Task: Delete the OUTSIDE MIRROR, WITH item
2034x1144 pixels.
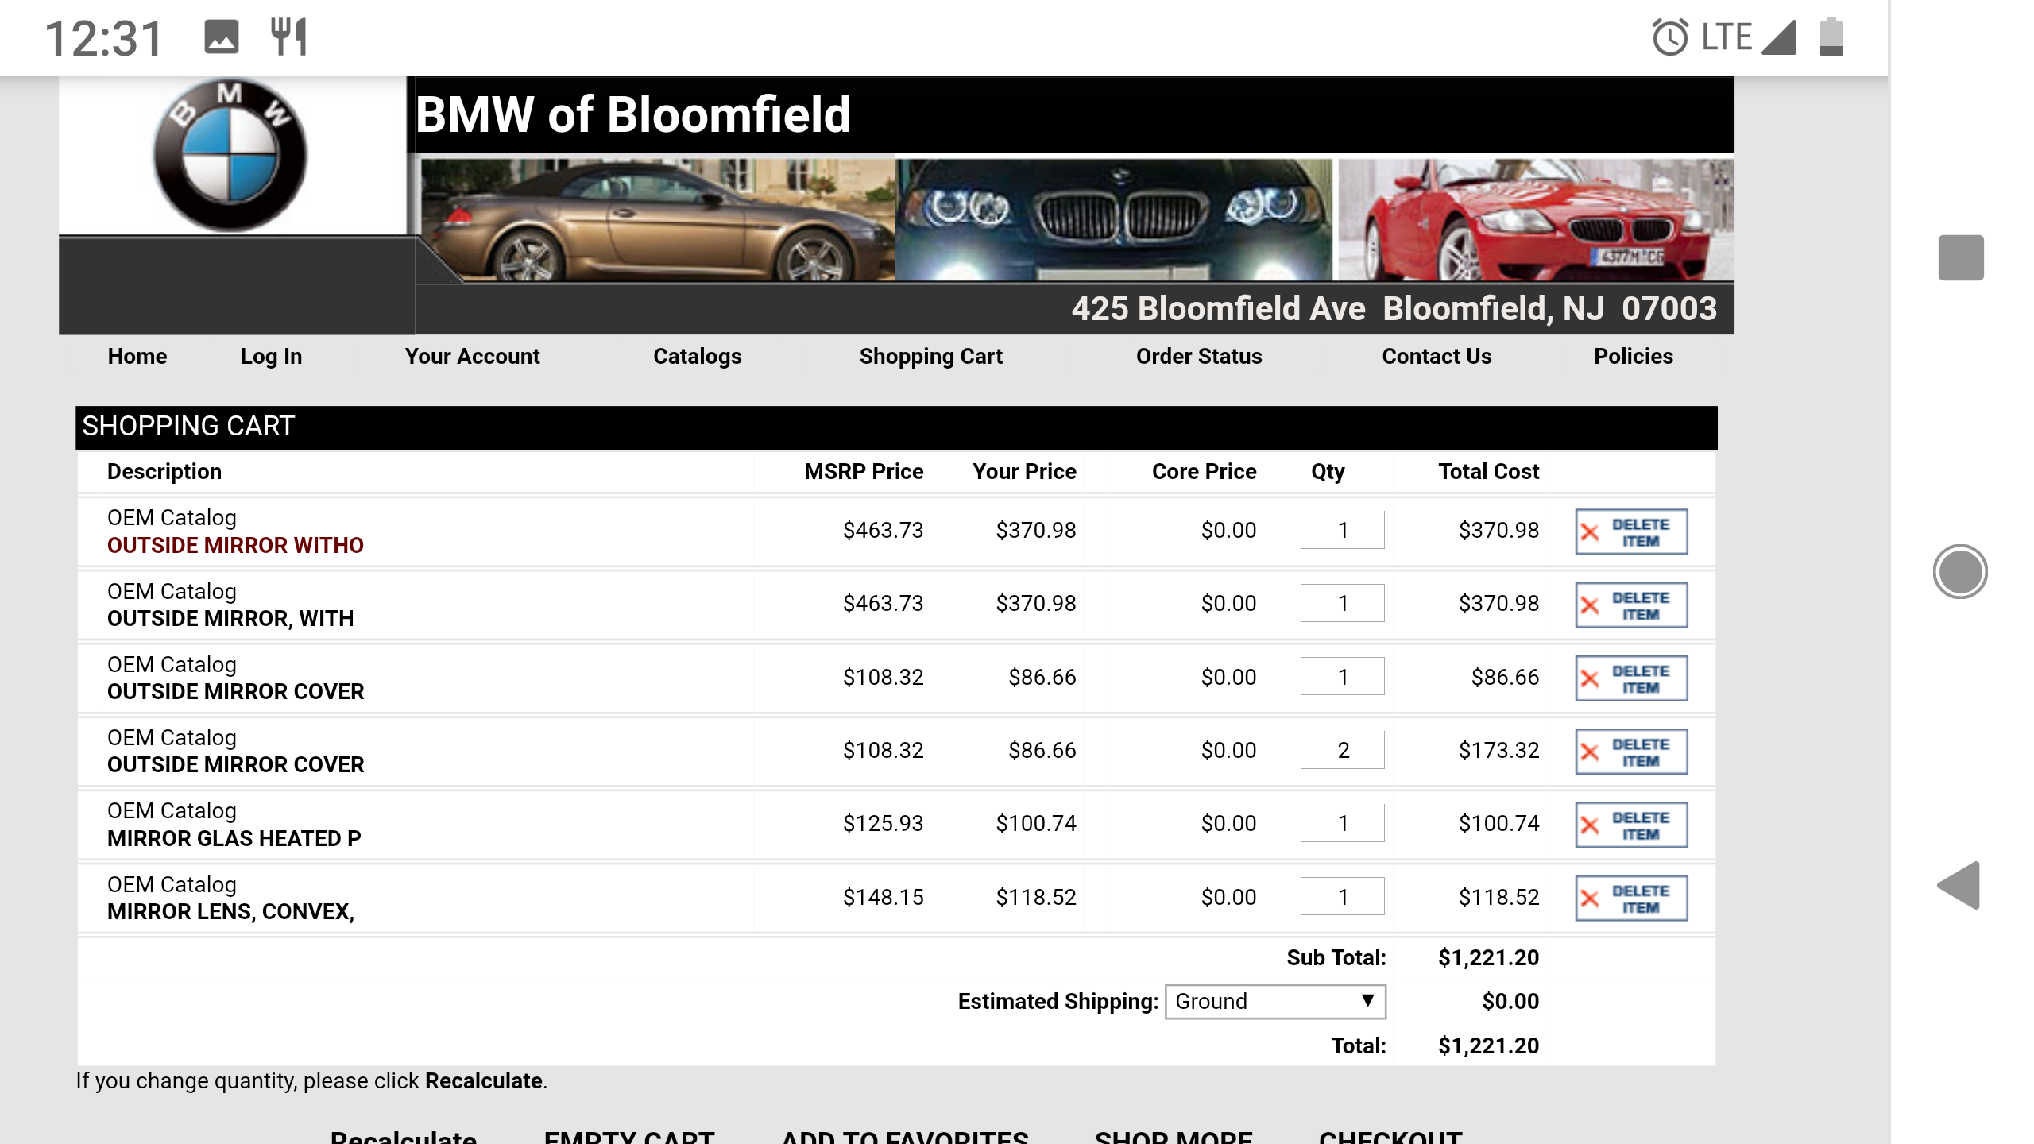Action: pyautogui.click(x=1631, y=605)
